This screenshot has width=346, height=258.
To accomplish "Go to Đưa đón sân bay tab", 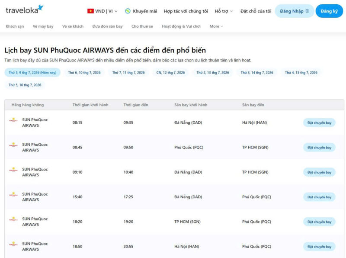I will point(107,26).
